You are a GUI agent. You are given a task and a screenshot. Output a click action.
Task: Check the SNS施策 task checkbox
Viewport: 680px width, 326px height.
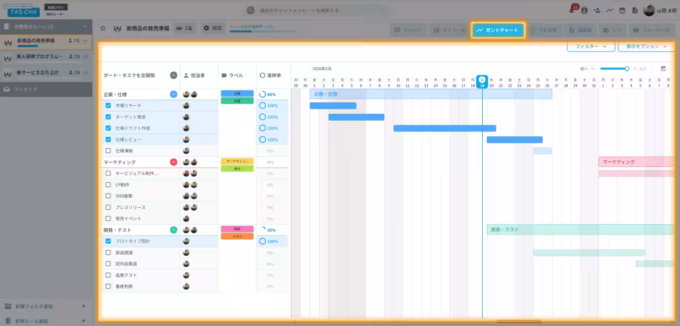tap(108, 196)
